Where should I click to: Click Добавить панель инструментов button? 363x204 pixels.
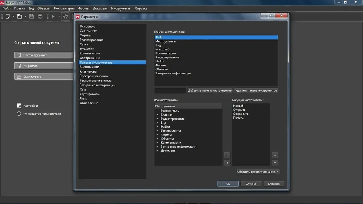point(210,90)
